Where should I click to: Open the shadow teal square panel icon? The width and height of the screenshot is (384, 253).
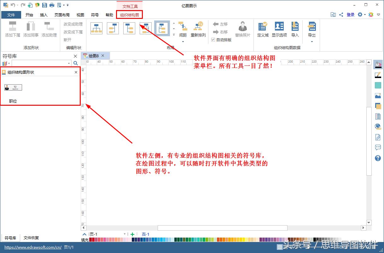click(378, 85)
